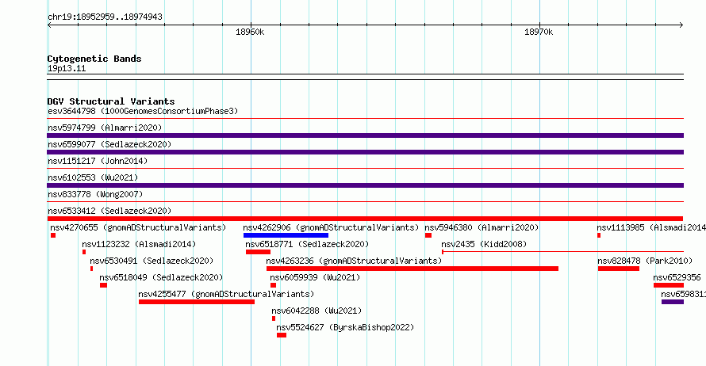Select the red nsv6518049 marker

tap(104, 285)
